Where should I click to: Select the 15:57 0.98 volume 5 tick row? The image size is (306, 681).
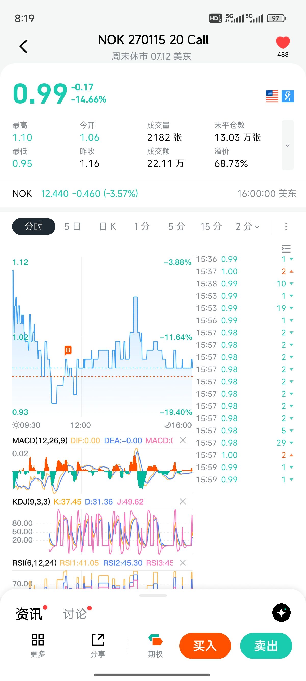pyautogui.click(x=245, y=430)
